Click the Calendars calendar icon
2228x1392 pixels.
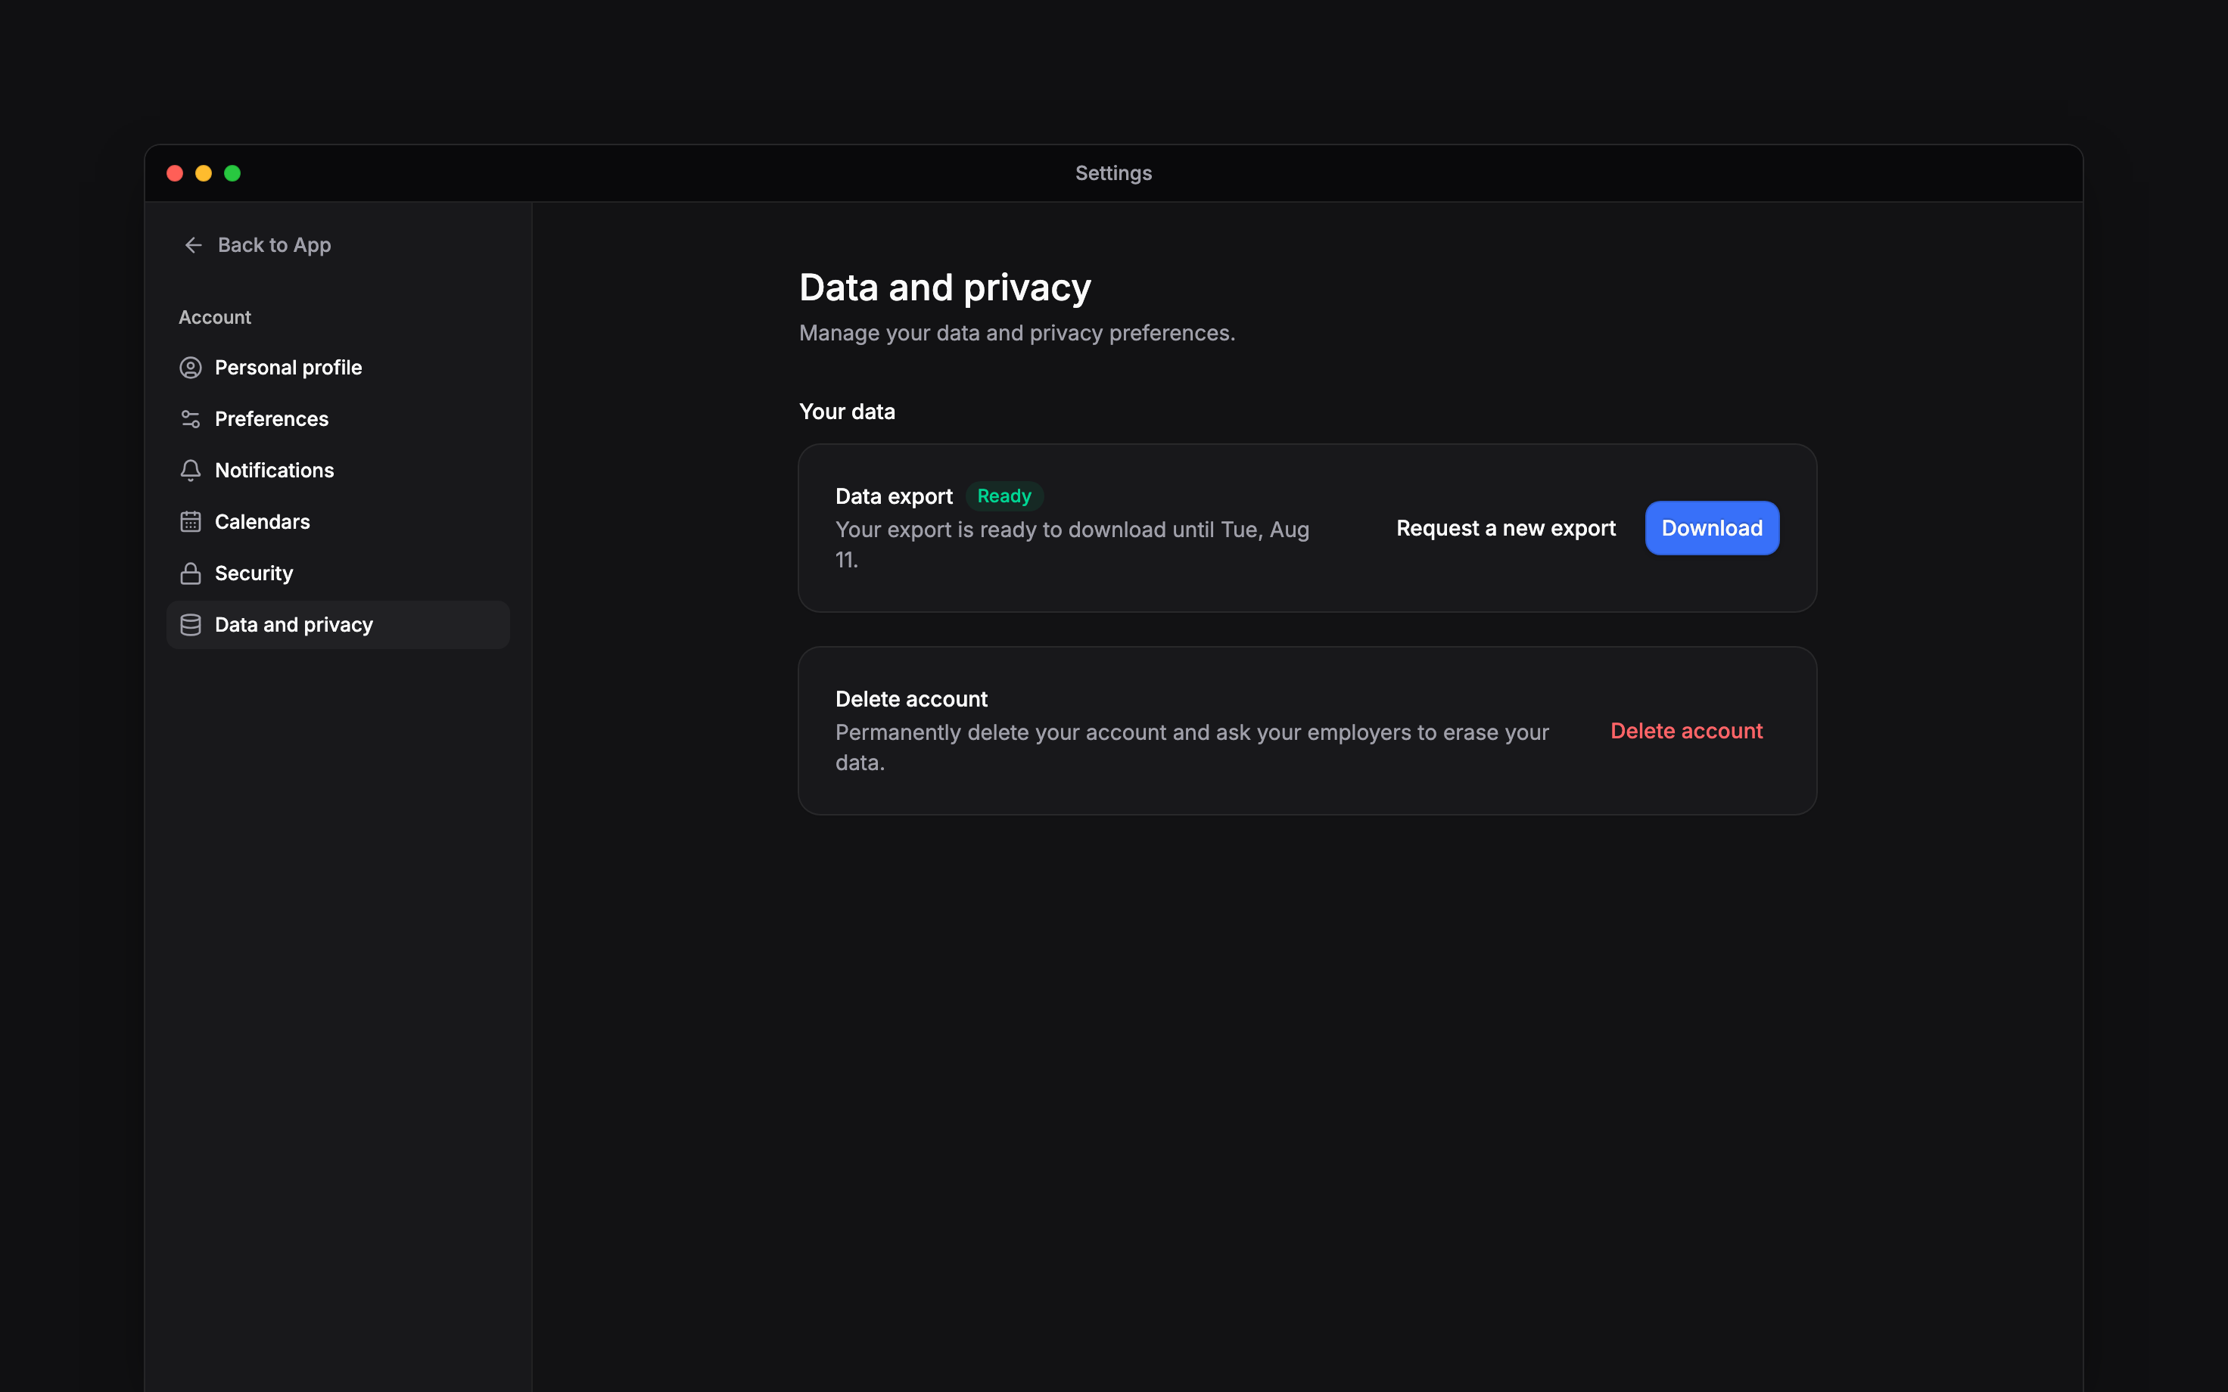(191, 522)
